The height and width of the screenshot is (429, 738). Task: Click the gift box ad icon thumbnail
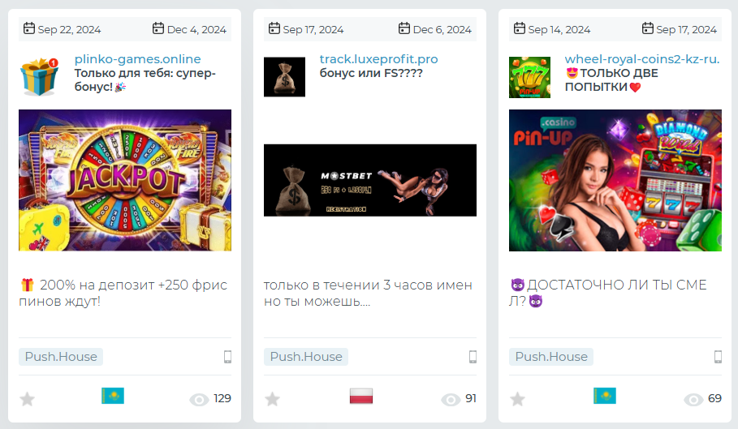40,76
